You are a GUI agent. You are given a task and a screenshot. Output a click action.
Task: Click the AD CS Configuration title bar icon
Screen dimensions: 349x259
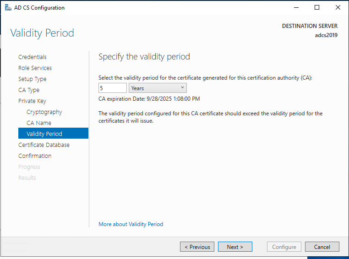[8, 8]
